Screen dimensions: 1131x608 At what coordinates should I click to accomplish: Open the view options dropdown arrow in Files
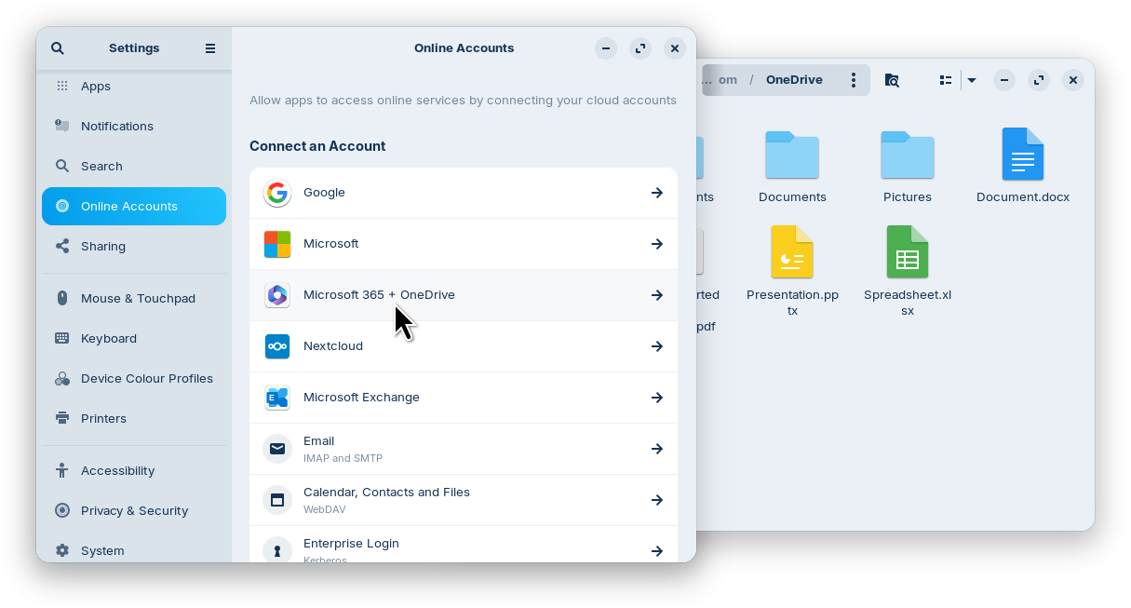(x=972, y=80)
